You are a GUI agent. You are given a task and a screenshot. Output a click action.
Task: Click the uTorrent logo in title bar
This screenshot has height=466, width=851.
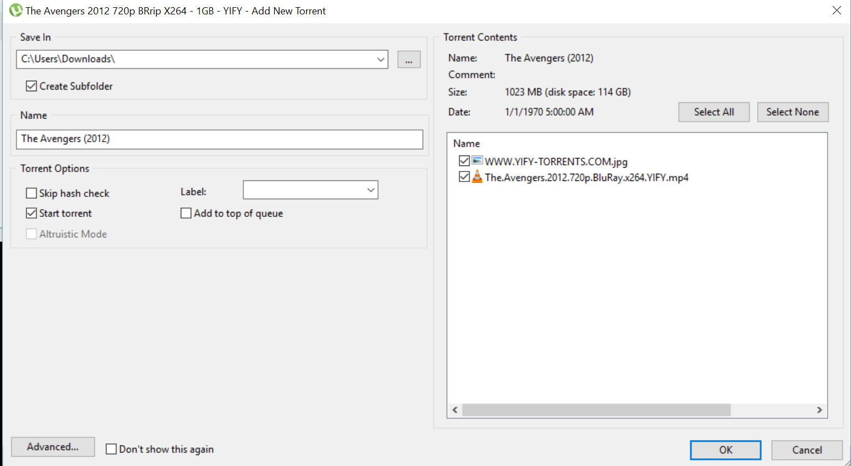tap(16, 10)
